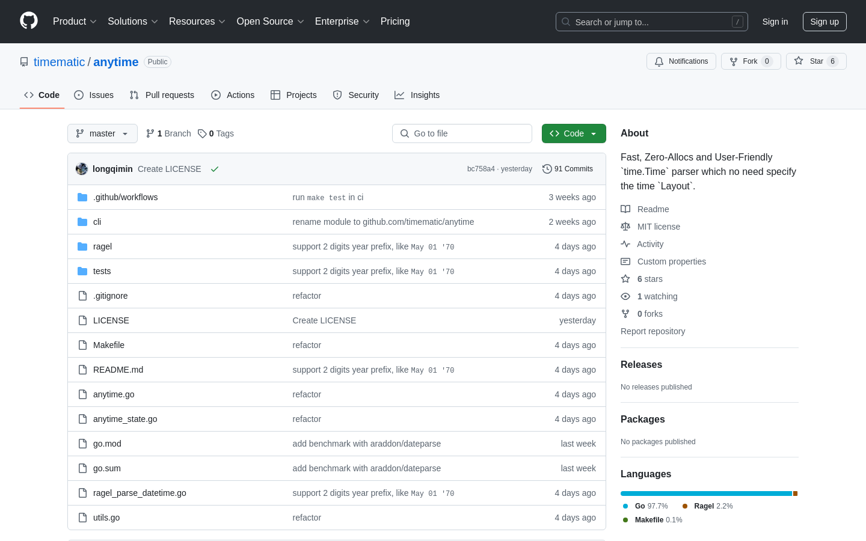This screenshot has height=541, width=866.
Task: Expand the Product menu
Action: [x=75, y=22]
